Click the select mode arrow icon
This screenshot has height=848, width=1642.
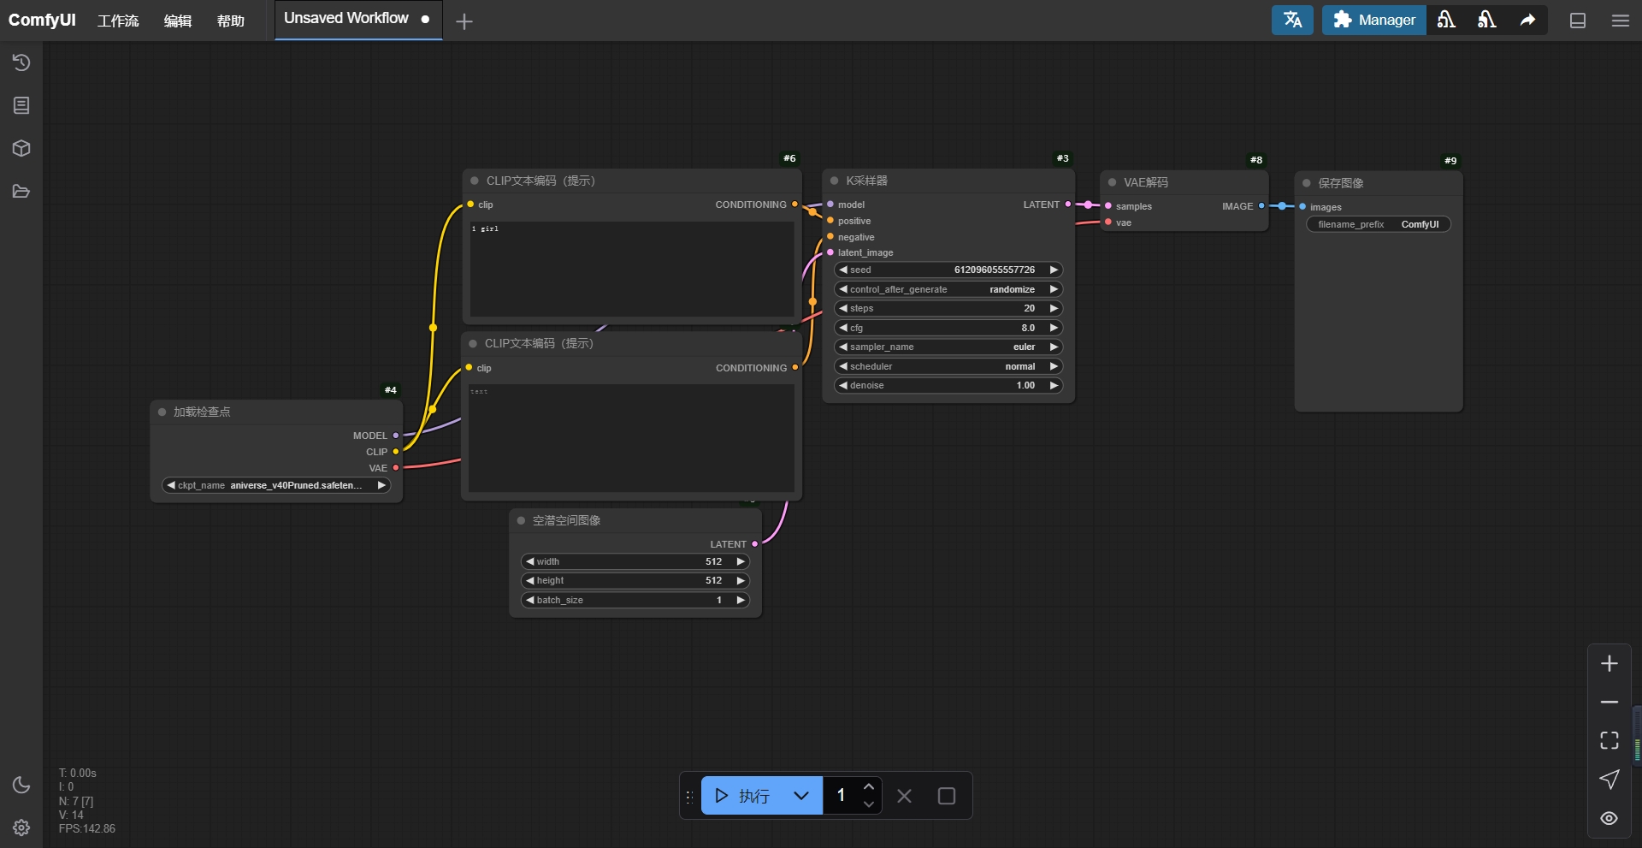tap(1609, 780)
